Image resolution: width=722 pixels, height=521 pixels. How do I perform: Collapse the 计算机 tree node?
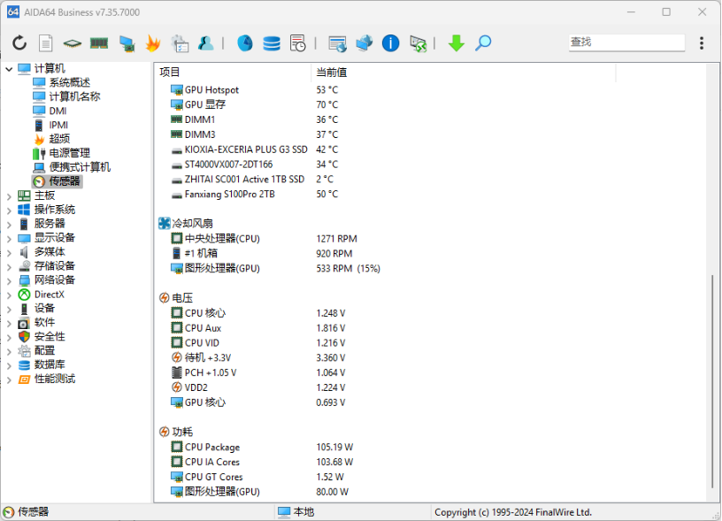click(x=9, y=69)
